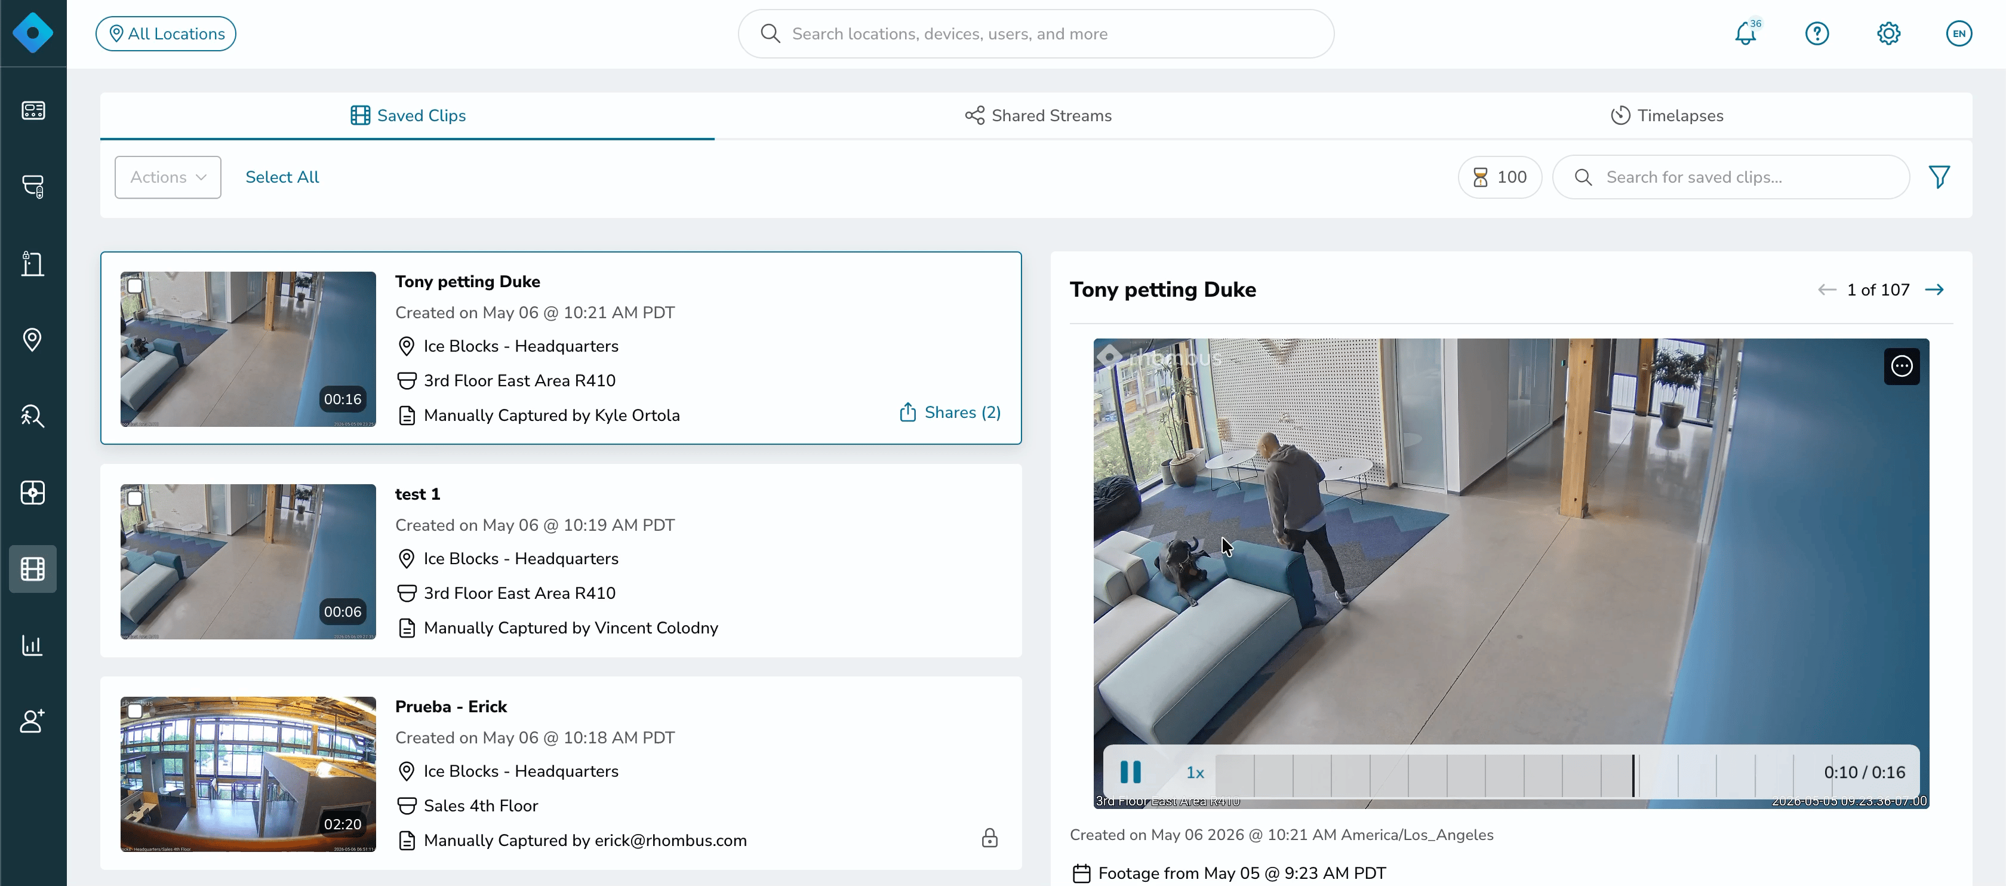The height and width of the screenshot is (886, 2006).
Task: Switch to the Shared Streams tab
Action: tap(1038, 116)
